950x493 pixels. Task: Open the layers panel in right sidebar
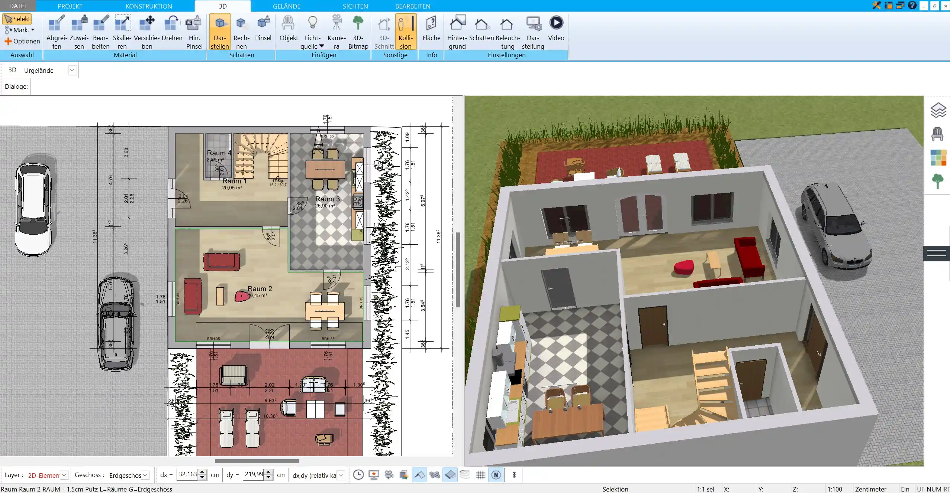938,110
